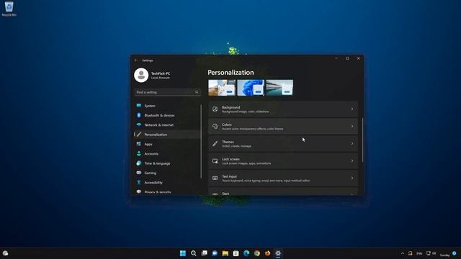The width and height of the screenshot is (461, 259).
Task: Open the Recycle Bin desktop icon
Action: point(9,9)
